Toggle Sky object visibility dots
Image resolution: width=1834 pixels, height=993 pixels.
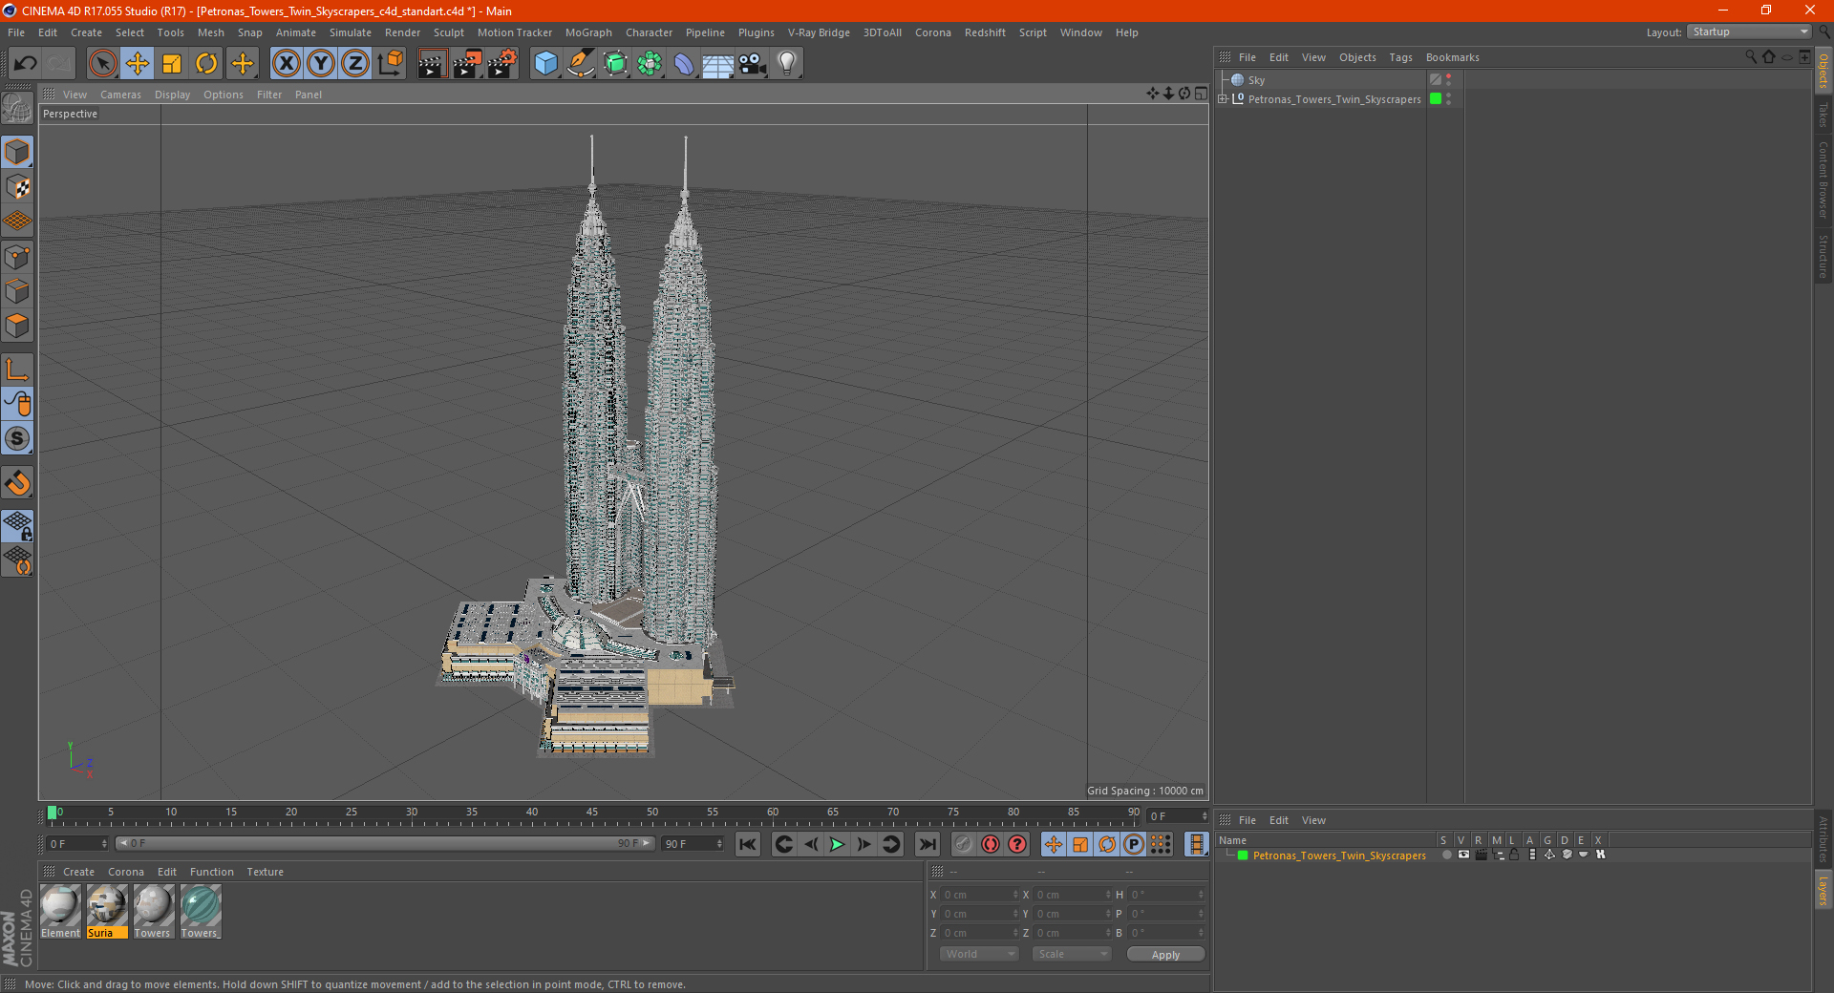coord(1449,80)
